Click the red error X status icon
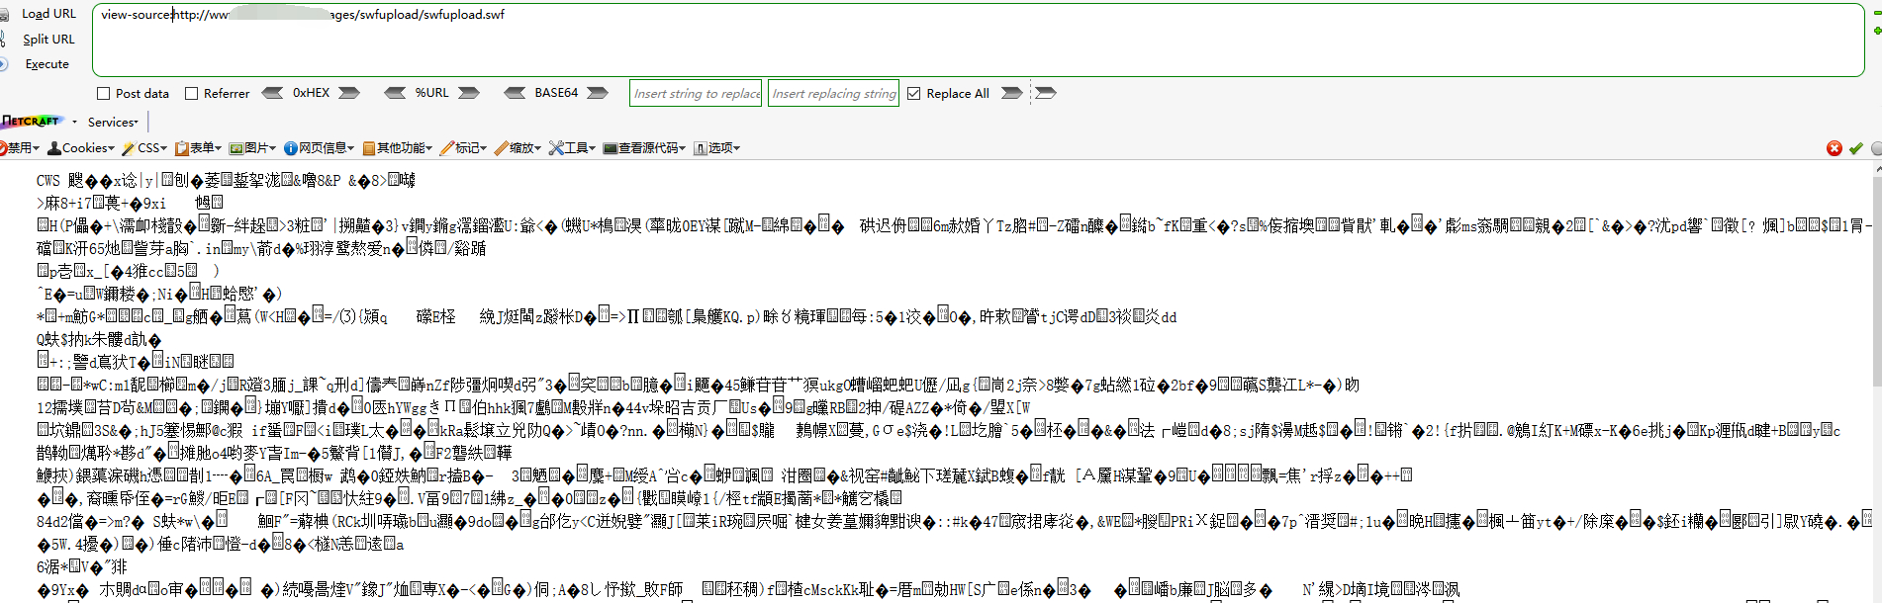The width and height of the screenshot is (1882, 603). coord(1834,148)
